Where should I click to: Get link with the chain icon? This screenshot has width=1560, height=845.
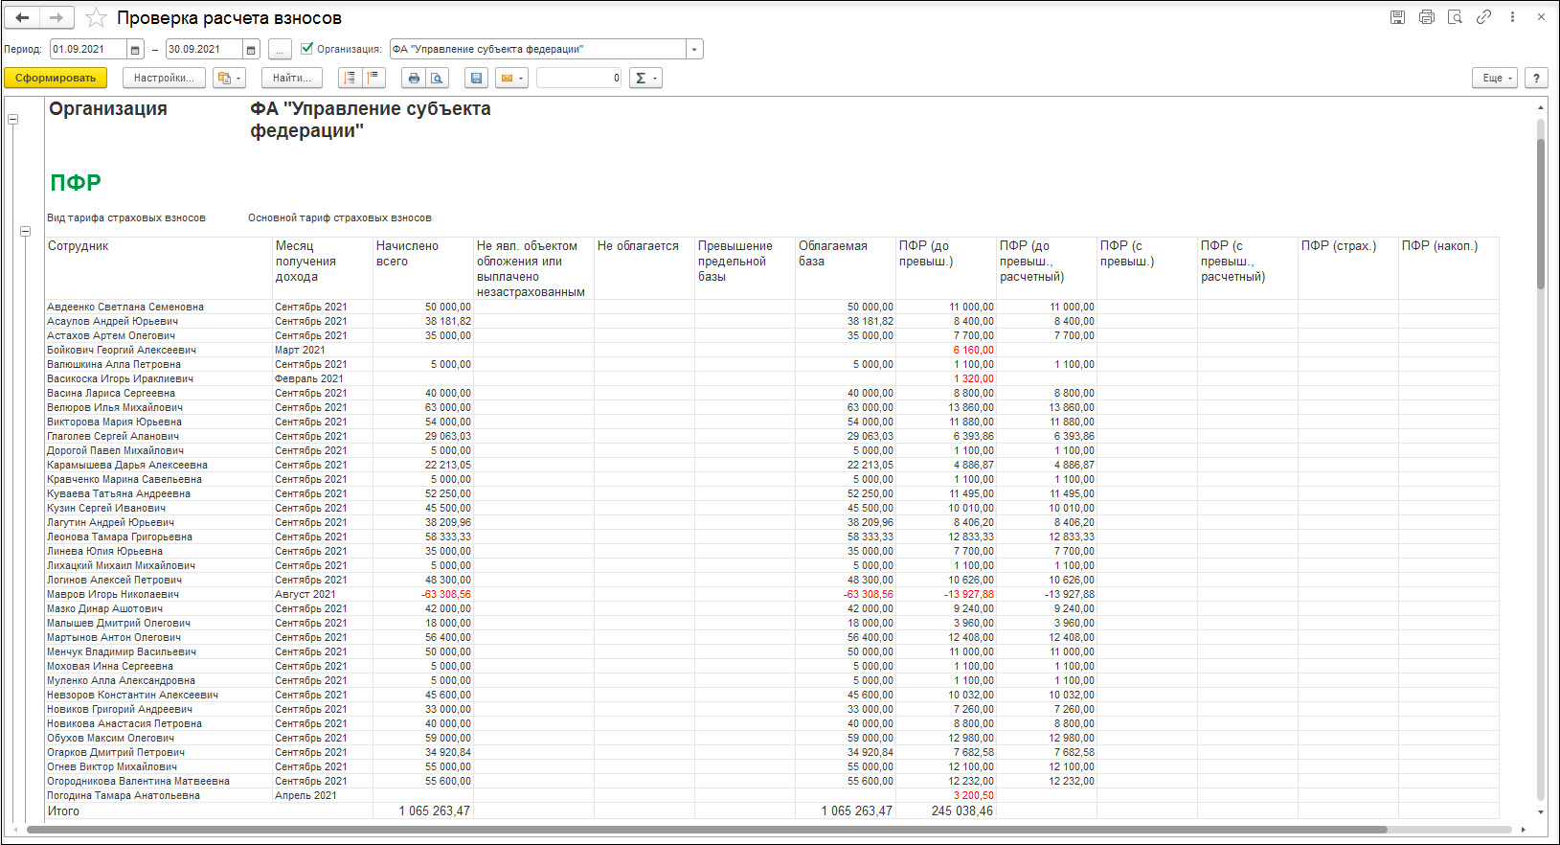point(1484,17)
